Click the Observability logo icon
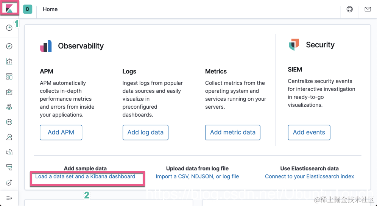The image size is (377, 206). click(x=46, y=46)
